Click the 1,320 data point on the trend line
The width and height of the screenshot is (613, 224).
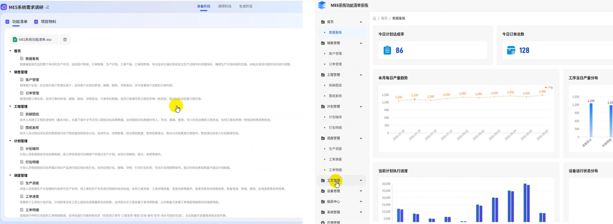coord(415,99)
